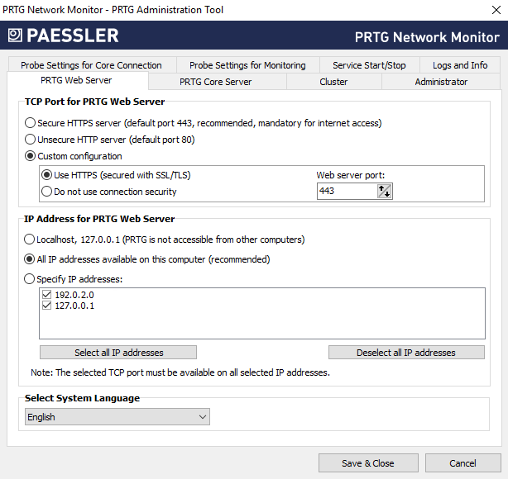The image size is (508, 479).
Task: Select Unsecure HTTP server option
Action: (31, 140)
